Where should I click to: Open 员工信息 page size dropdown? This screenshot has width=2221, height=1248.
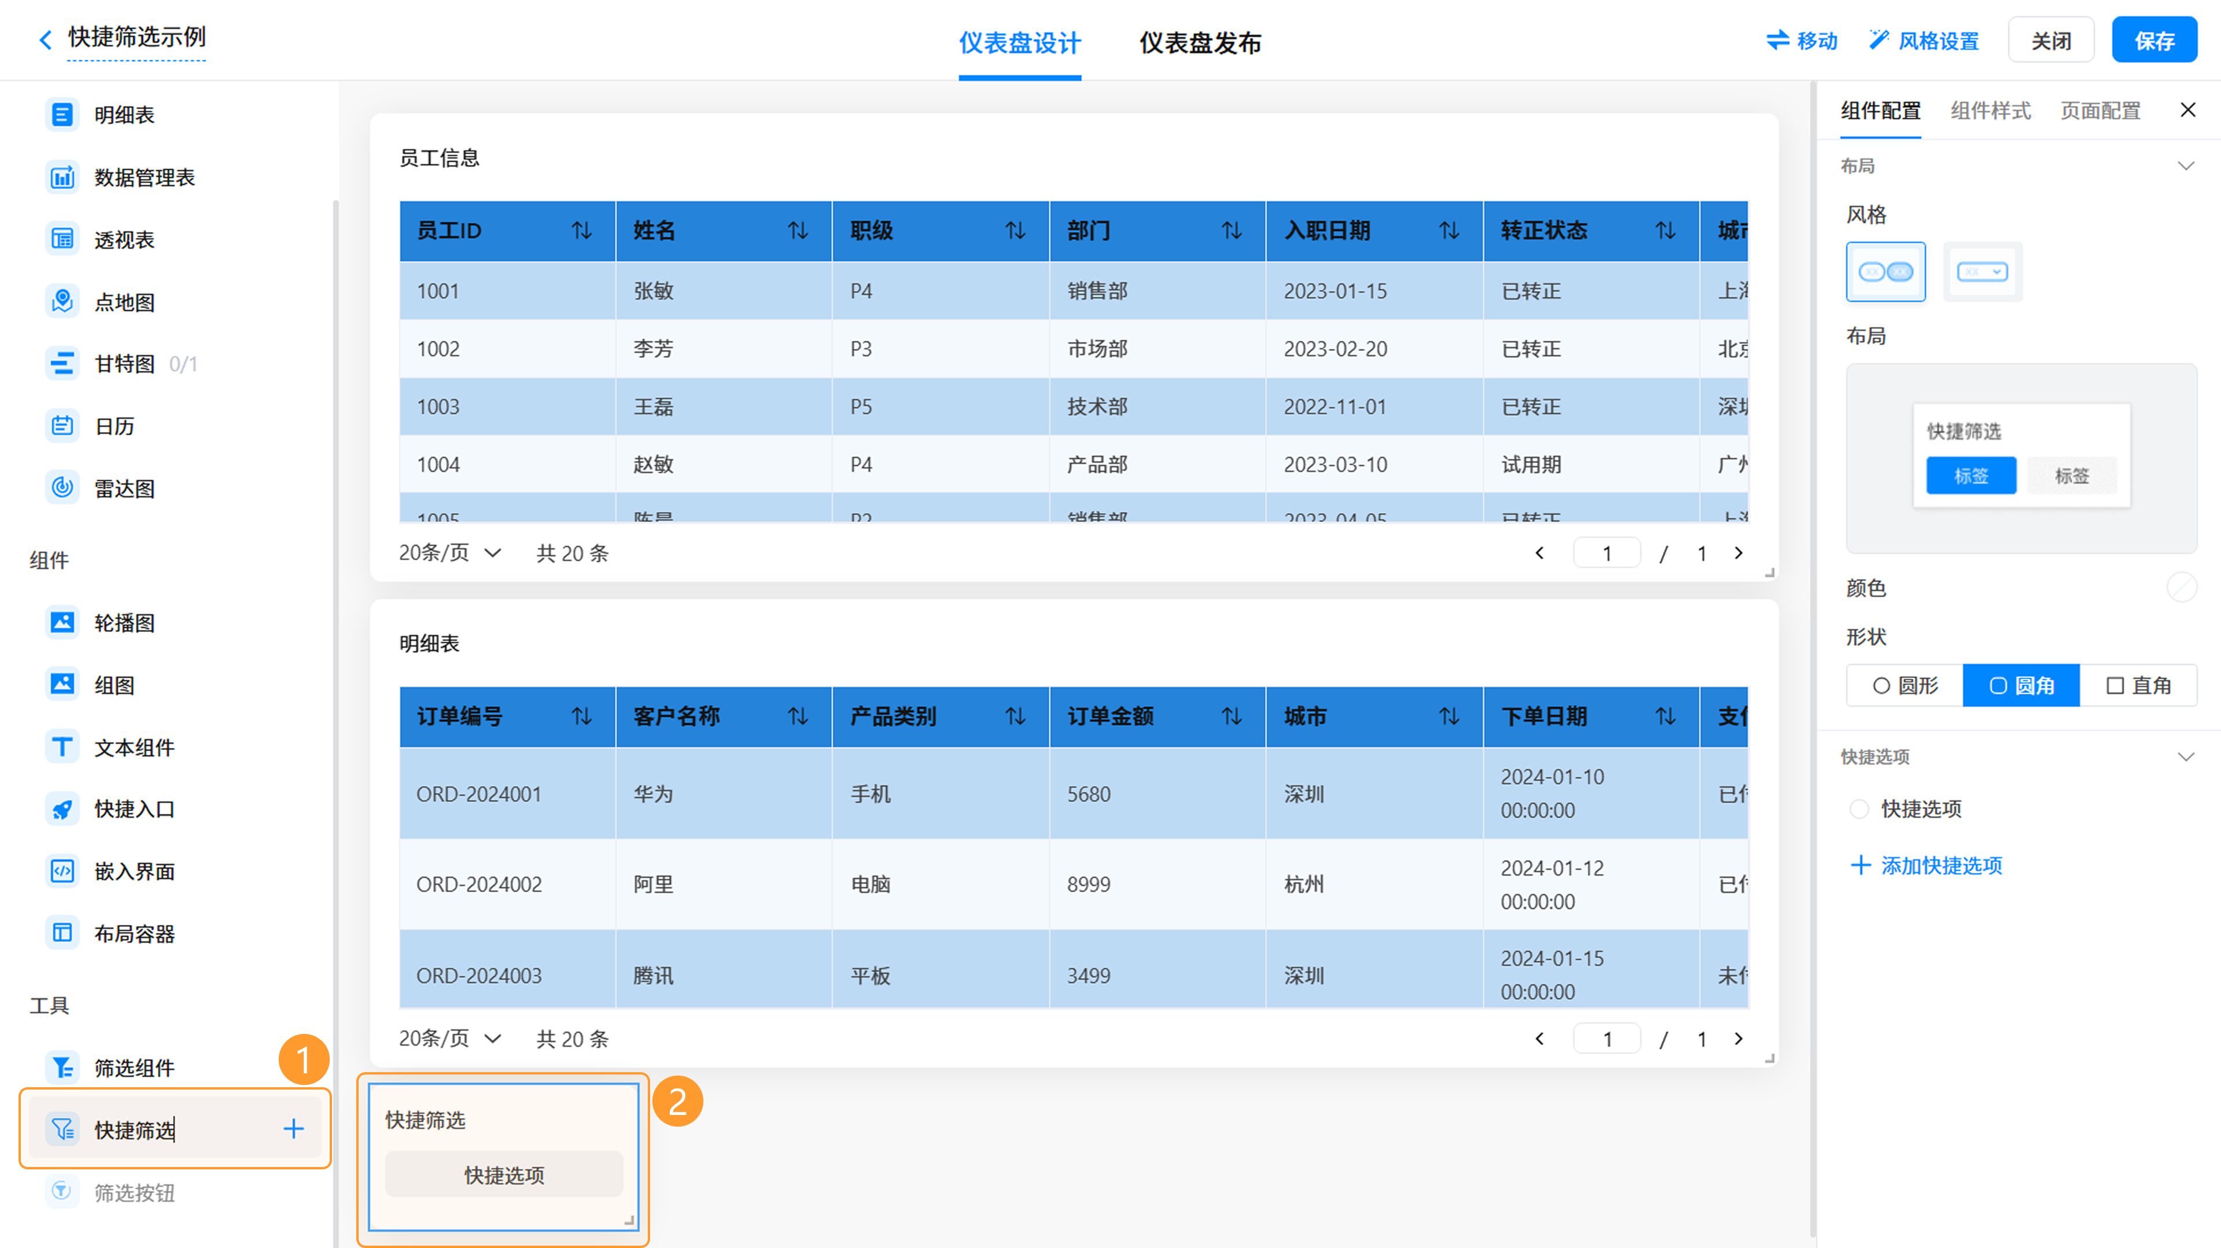coord(450,553)
